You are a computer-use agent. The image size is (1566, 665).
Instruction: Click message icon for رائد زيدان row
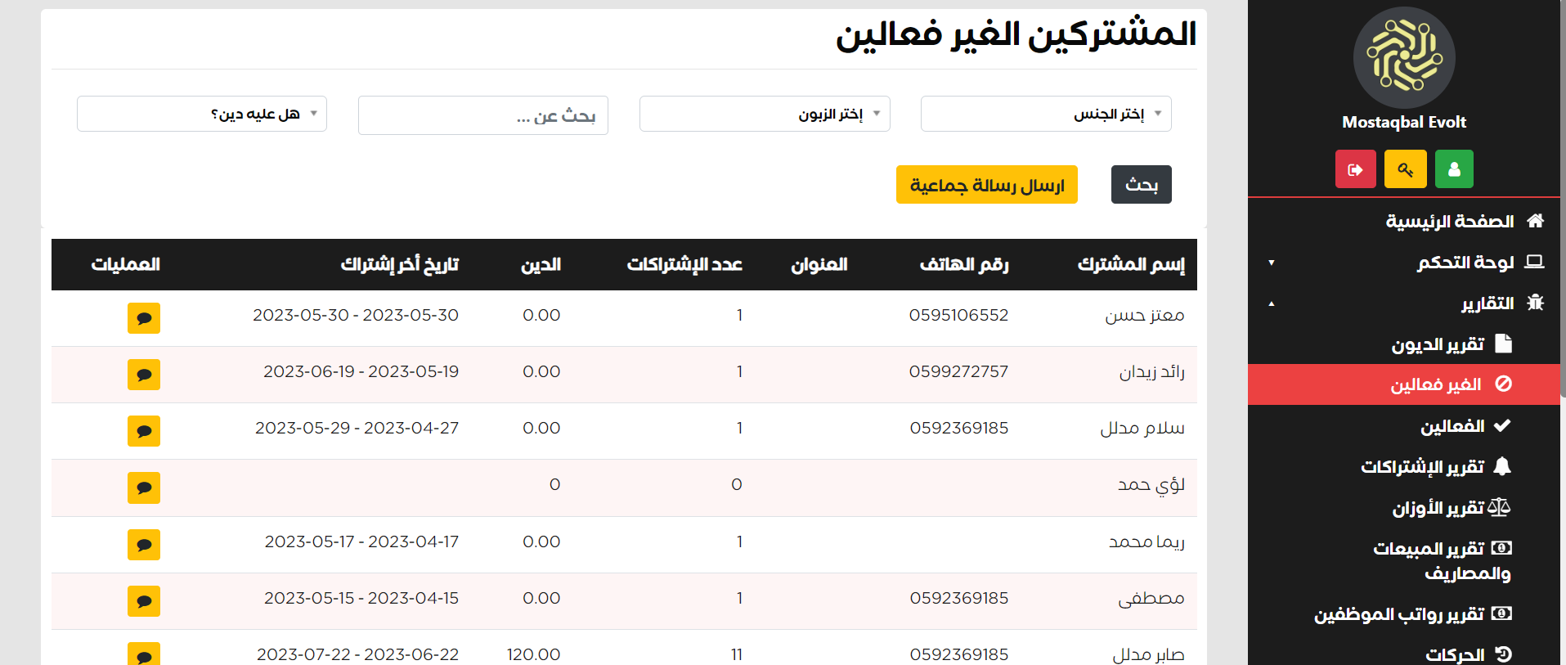[x=144, y=375]
